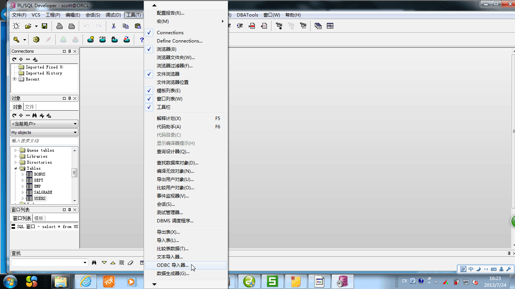515x289 pixels.
Task: Click the binoculars icon in 对象 panel toolbar
Action: (35, 116)
